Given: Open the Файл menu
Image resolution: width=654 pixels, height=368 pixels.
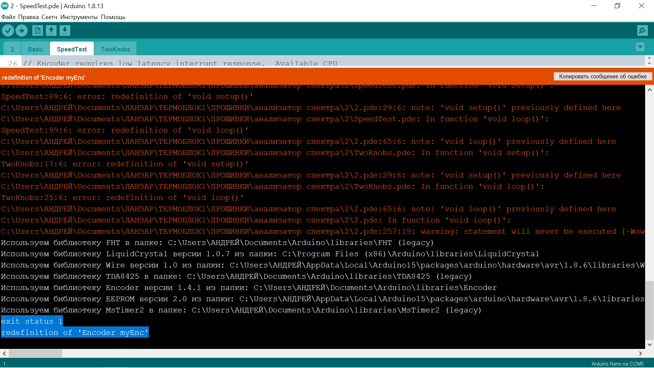Looking at the screenshot, I should tap(8, 17).
